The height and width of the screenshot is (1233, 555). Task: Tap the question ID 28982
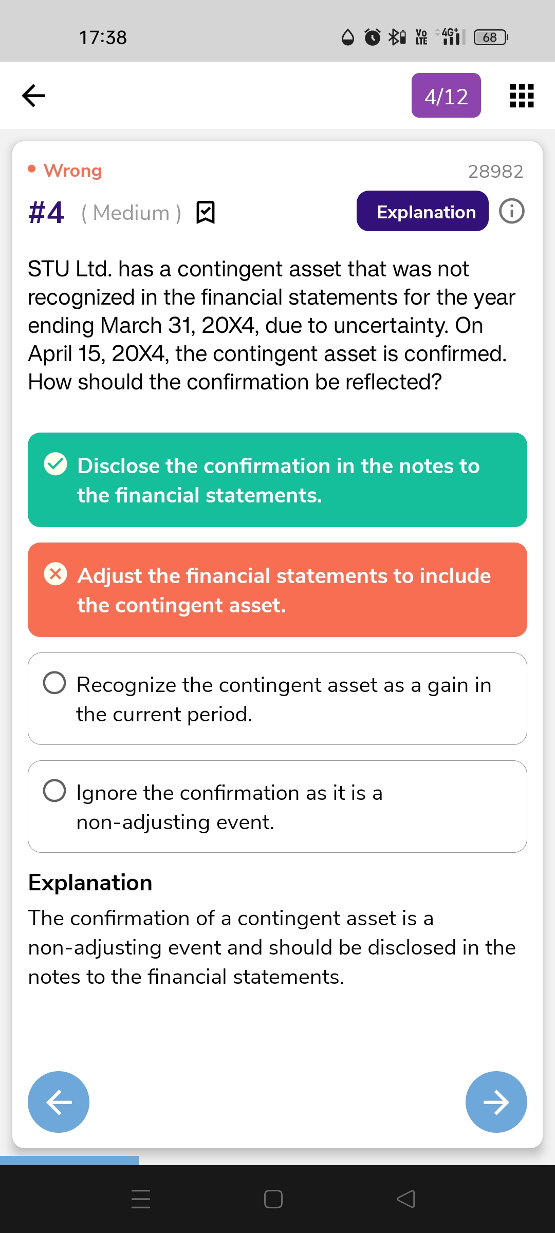click(x=495, y=171)
